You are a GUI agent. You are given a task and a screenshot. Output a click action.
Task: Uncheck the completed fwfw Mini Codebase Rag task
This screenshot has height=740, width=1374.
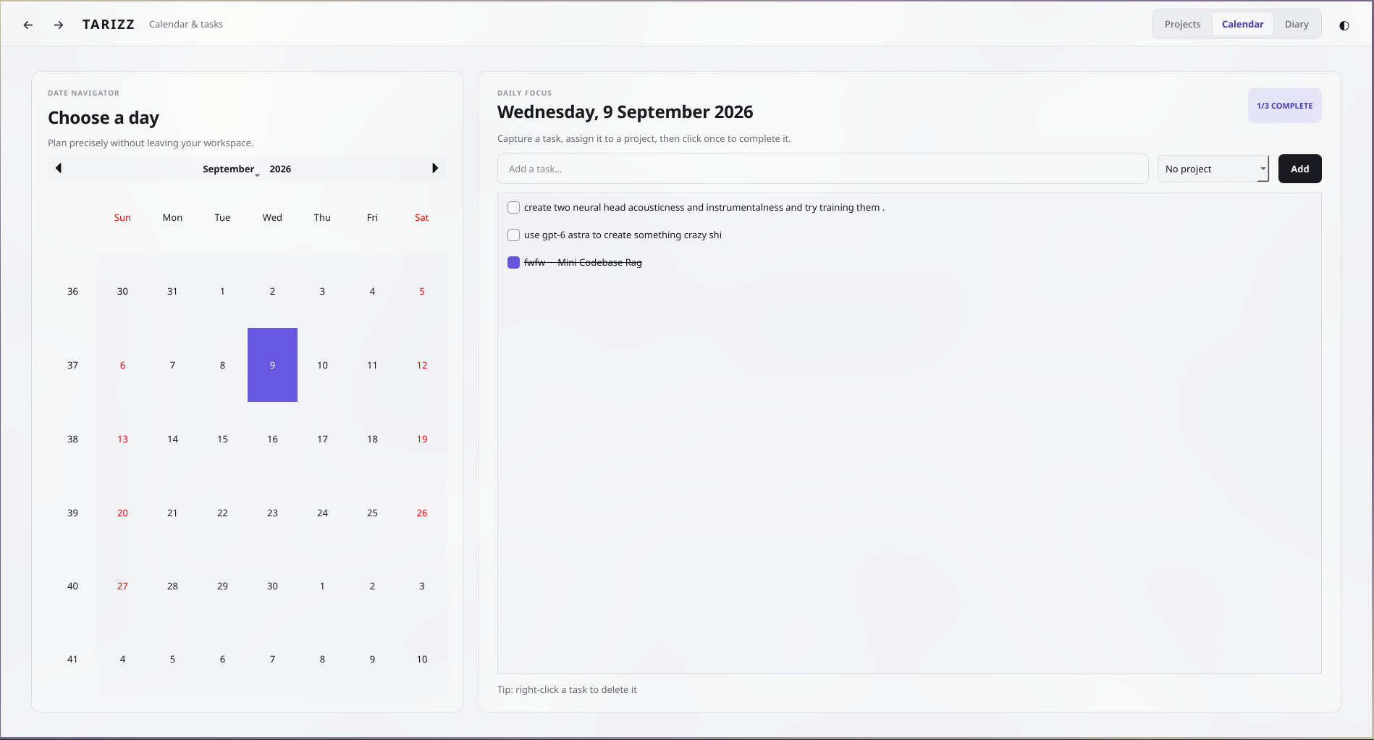[x=513, y=263]
